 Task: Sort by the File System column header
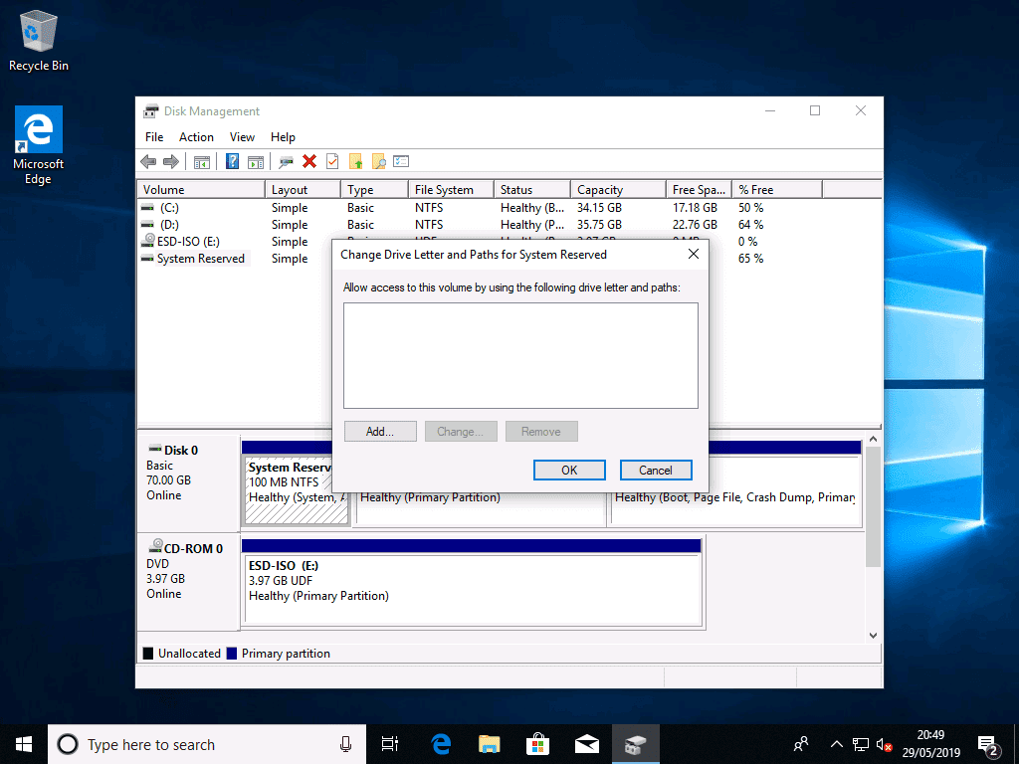pyautogui.click(x=451, y=190)
